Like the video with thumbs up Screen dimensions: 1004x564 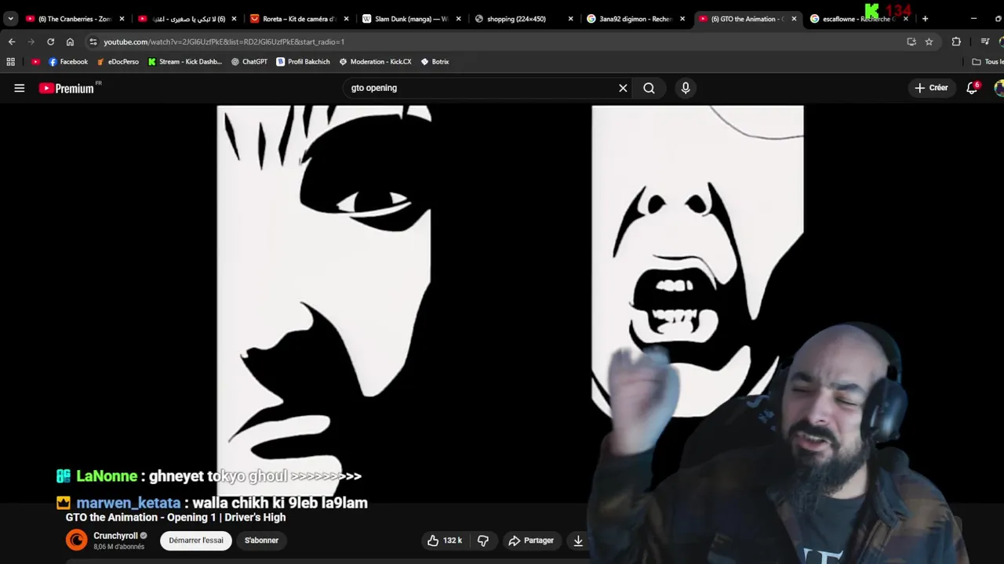443,540
